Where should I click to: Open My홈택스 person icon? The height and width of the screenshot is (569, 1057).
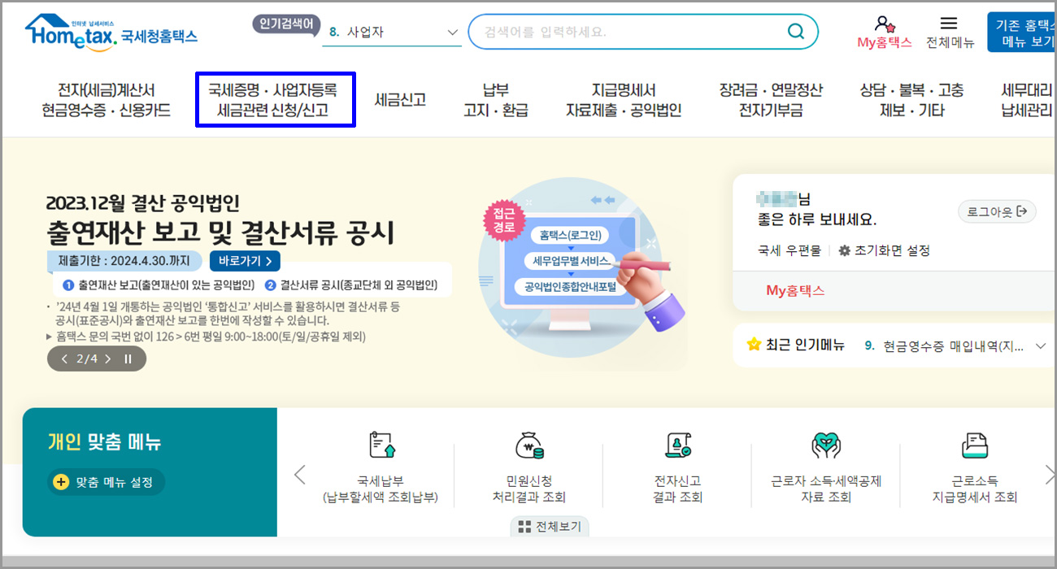885,24
